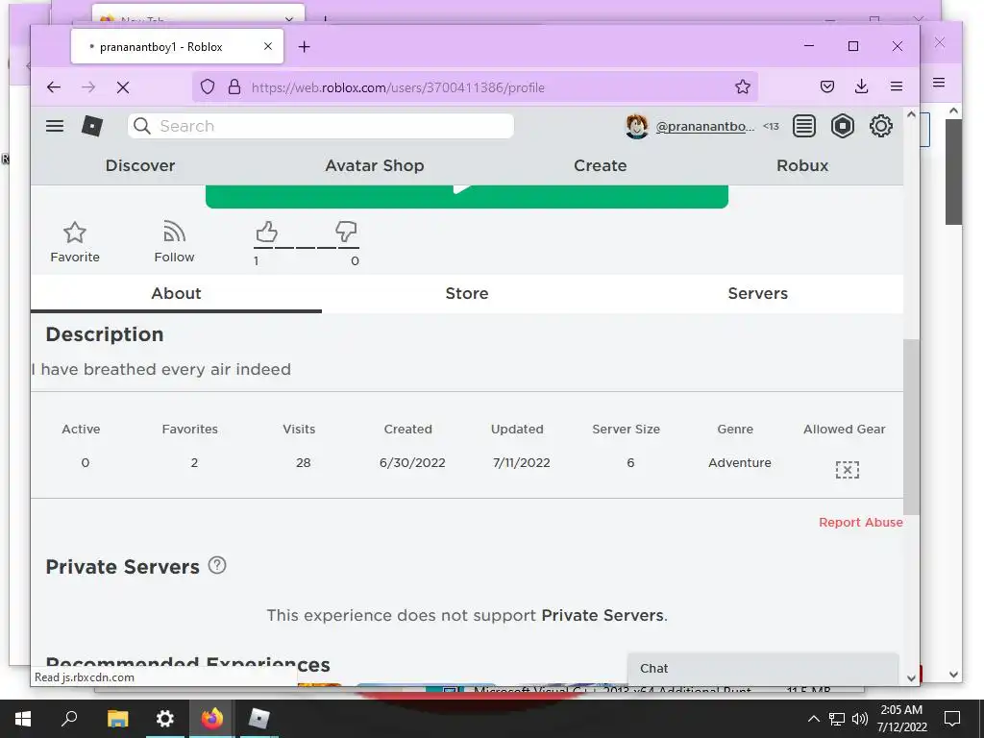Give the experience a thumbs down
The width and height of the screenshot is (984, 738).
click(x=346, y=232)
